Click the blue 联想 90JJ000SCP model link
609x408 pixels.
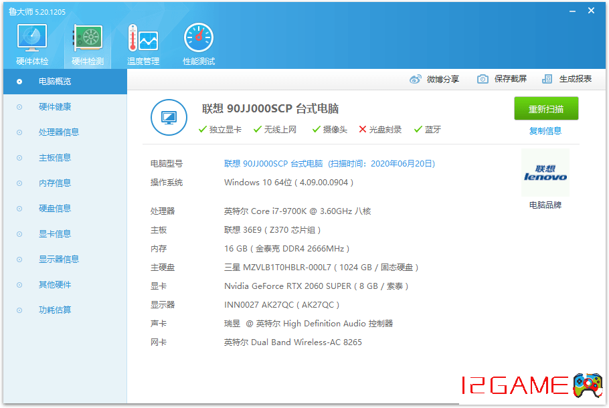[329, 164]
